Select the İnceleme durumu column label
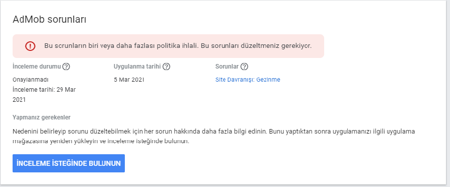450x187 pixels. pos(37,67)
